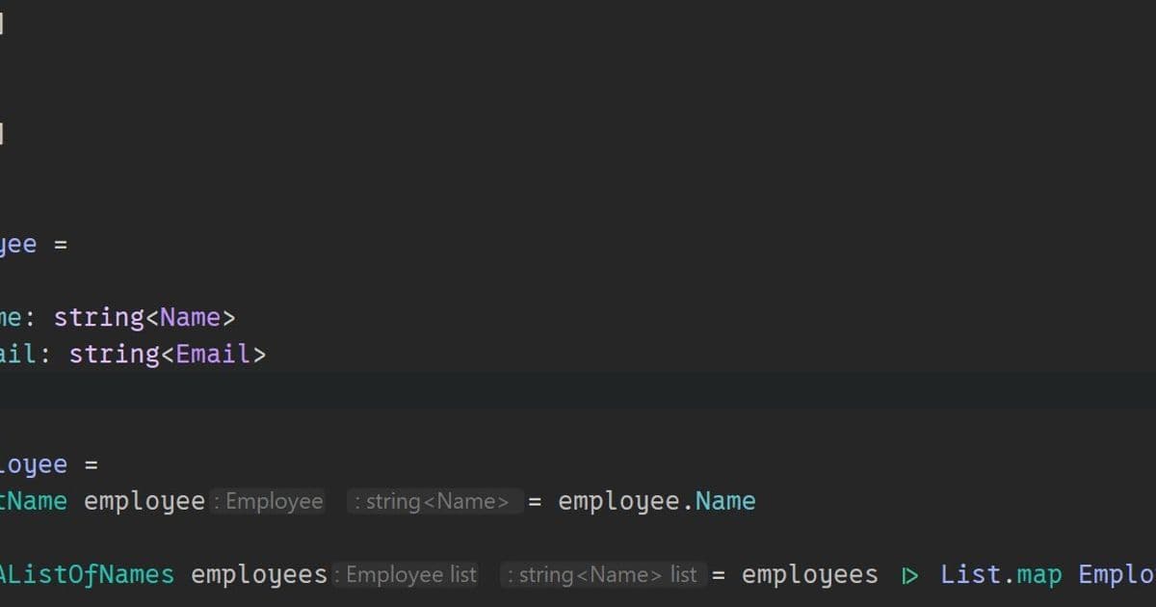1156x607 pixels.
Task: Click the string<Name> inlay hint beside employee
Action: coord(433,501)
